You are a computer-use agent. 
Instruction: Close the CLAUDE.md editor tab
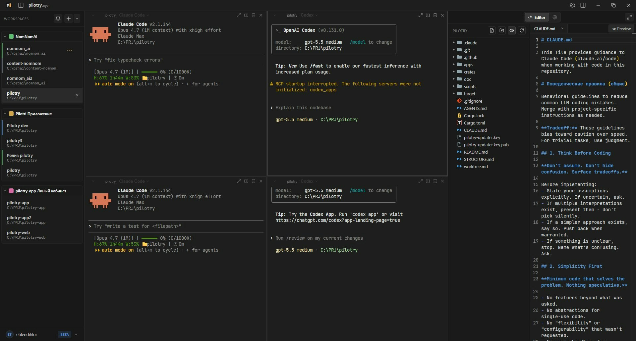coord(562,28)
